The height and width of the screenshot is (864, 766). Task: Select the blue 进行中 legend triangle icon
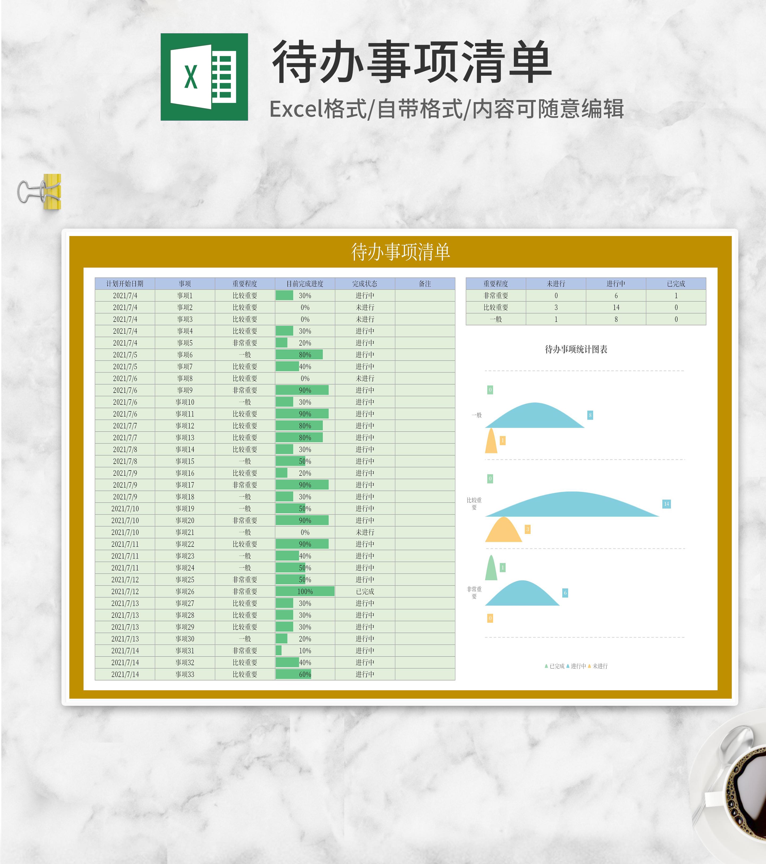click(568, 666)
